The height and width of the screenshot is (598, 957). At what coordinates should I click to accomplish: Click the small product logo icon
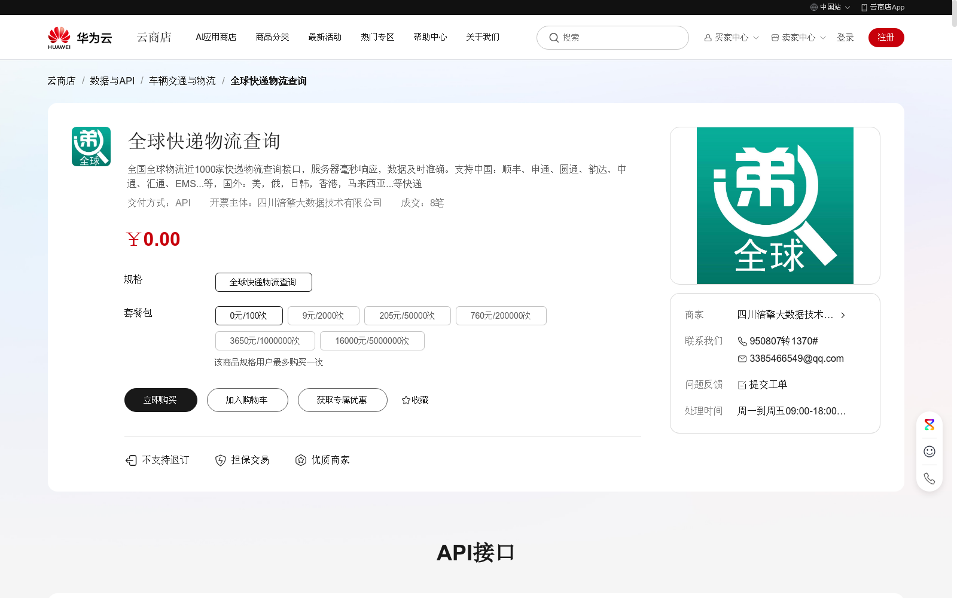point(91,147)
